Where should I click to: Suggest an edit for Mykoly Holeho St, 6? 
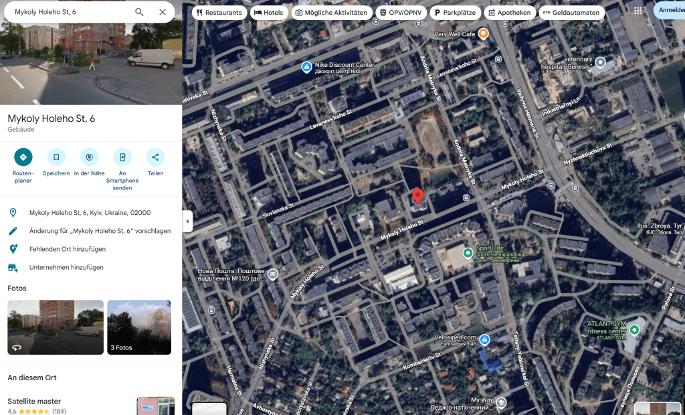point(100,231)
